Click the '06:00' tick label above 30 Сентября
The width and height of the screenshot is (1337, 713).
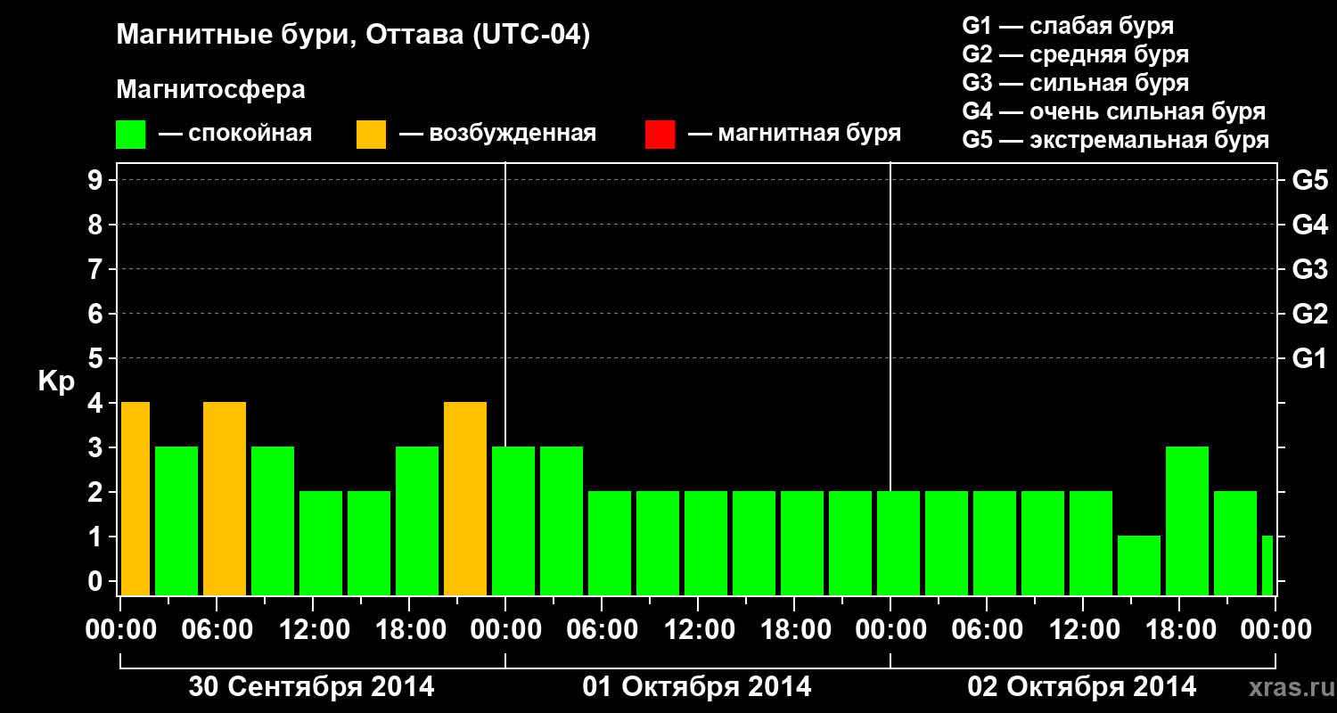[217, 629]
